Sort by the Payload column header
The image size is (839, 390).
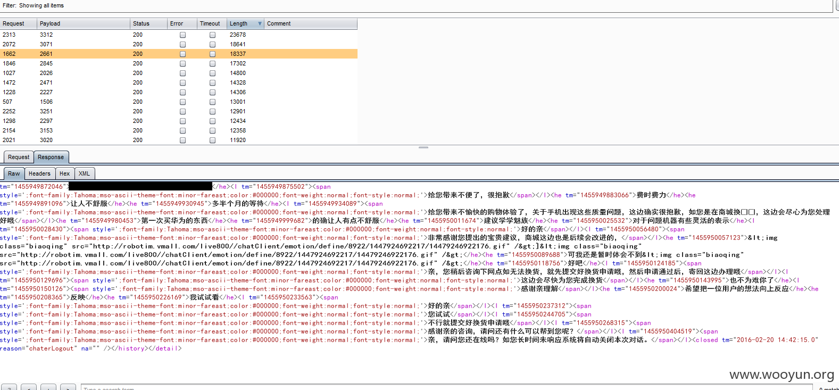[84, 23]
